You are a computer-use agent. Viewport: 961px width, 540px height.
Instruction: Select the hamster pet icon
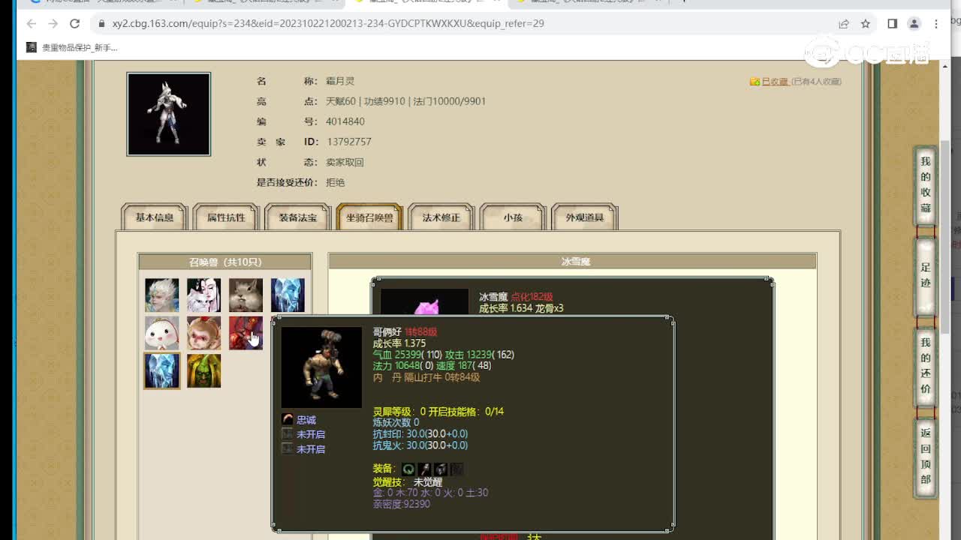[x=246, y=295]
